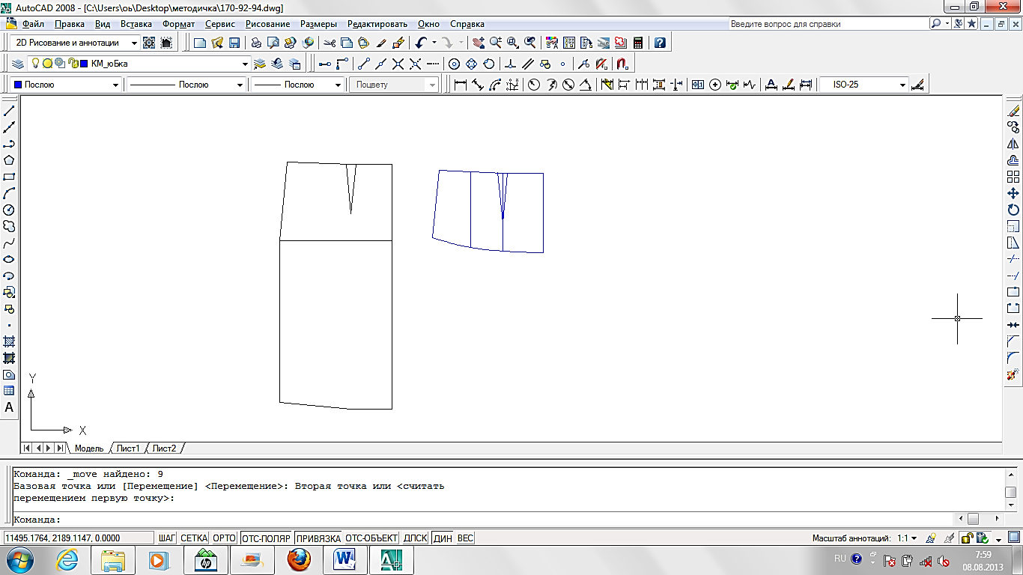The width and height of the screenshot is (1023, 575).
Task: Expand the undo history dropdown arrow
Action: pos(434,43)
